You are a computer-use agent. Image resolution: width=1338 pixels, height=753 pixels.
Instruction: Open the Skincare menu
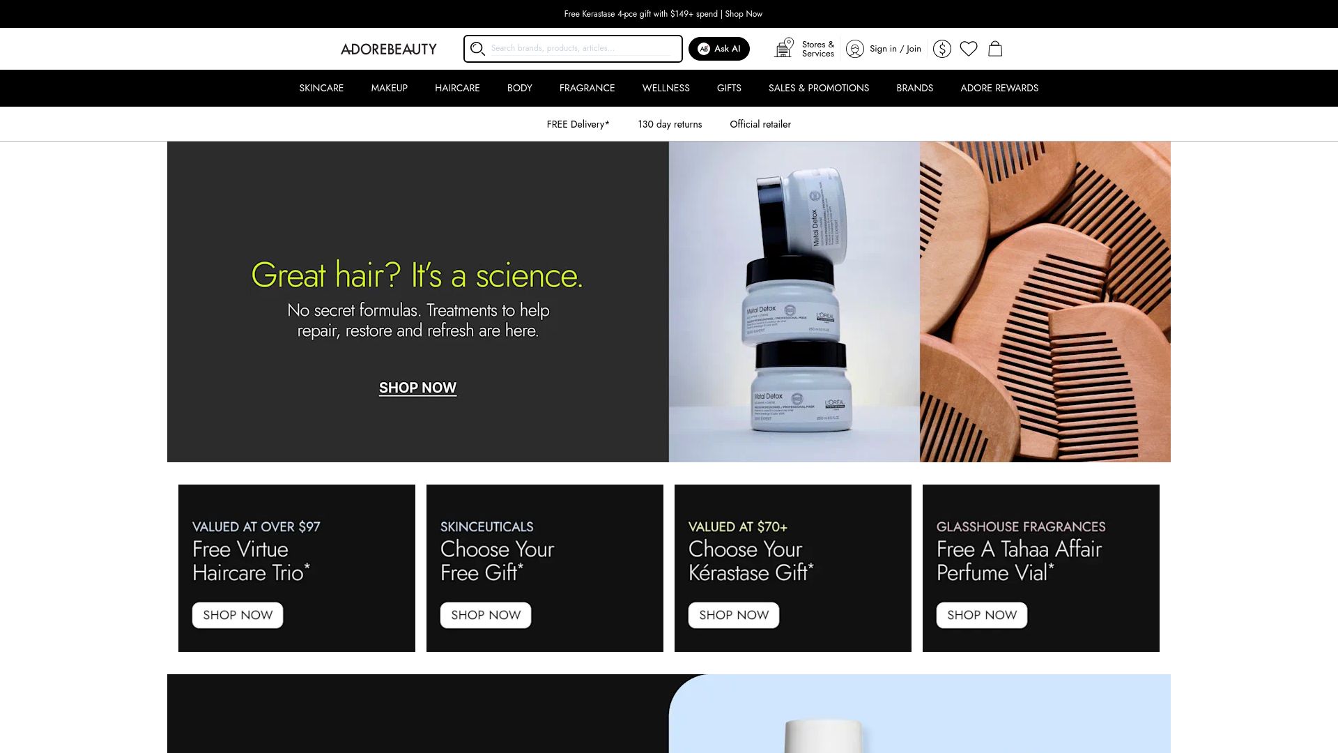[321, 88]
